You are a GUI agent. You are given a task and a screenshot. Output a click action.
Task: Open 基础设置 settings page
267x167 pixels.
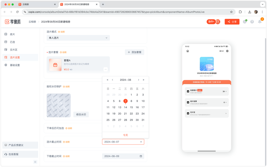coord(15,65)
